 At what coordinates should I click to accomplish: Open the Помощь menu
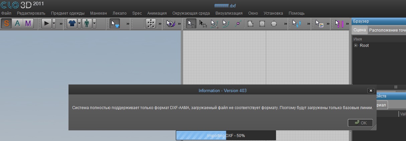pyautogui.click(x=296, y=13)
